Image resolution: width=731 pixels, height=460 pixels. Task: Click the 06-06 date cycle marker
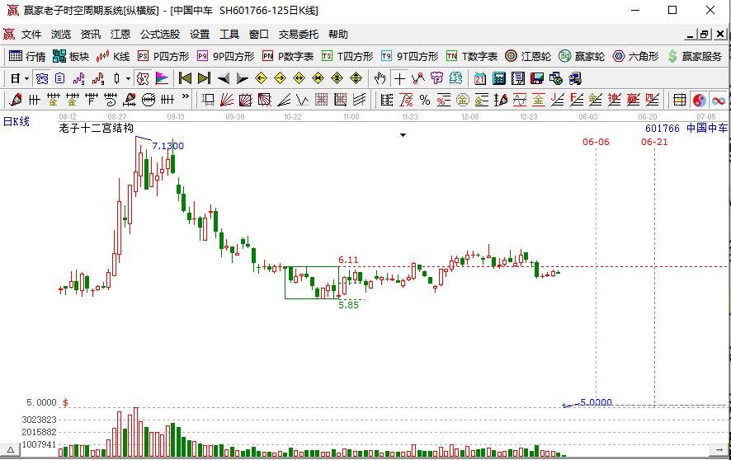(x=596, y=142)
